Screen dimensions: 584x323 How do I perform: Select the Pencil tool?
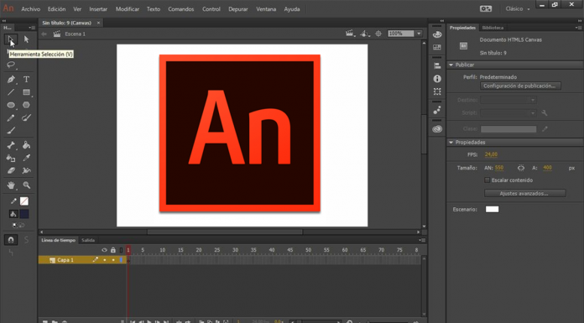11,117
